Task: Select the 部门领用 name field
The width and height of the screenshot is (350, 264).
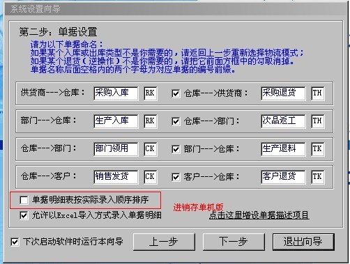Action: [116, 149]
